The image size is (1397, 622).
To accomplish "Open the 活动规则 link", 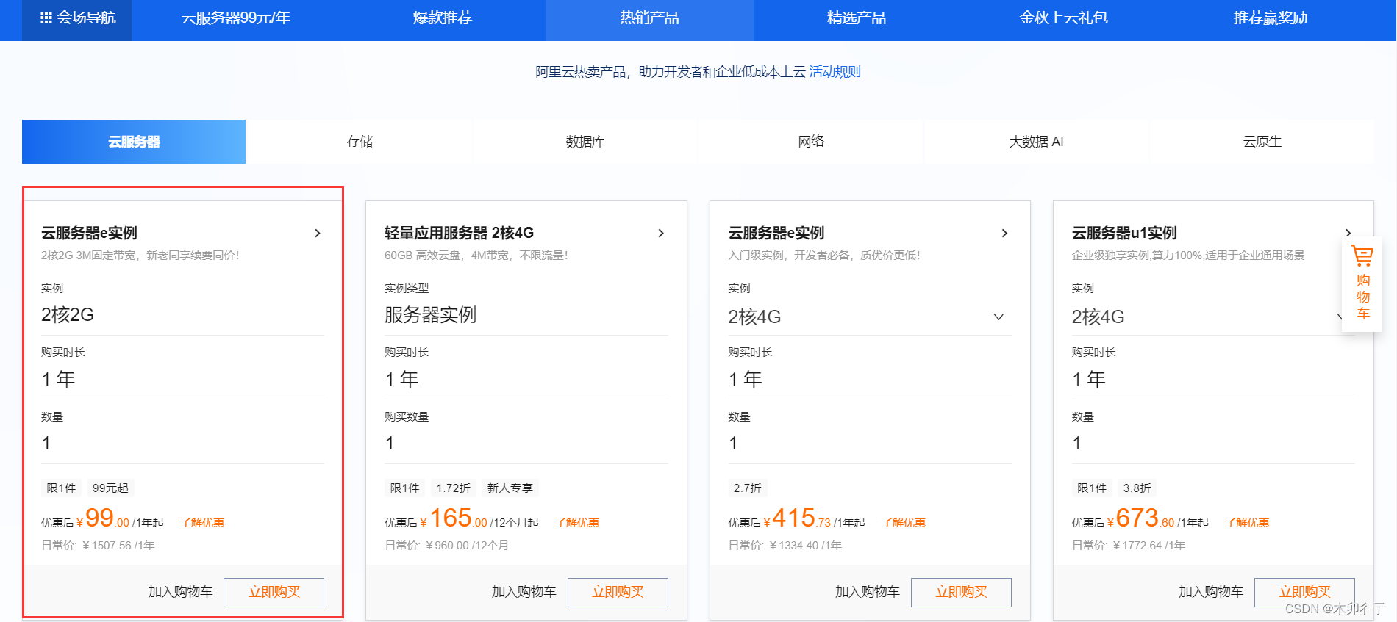I will tap(835, 72).
